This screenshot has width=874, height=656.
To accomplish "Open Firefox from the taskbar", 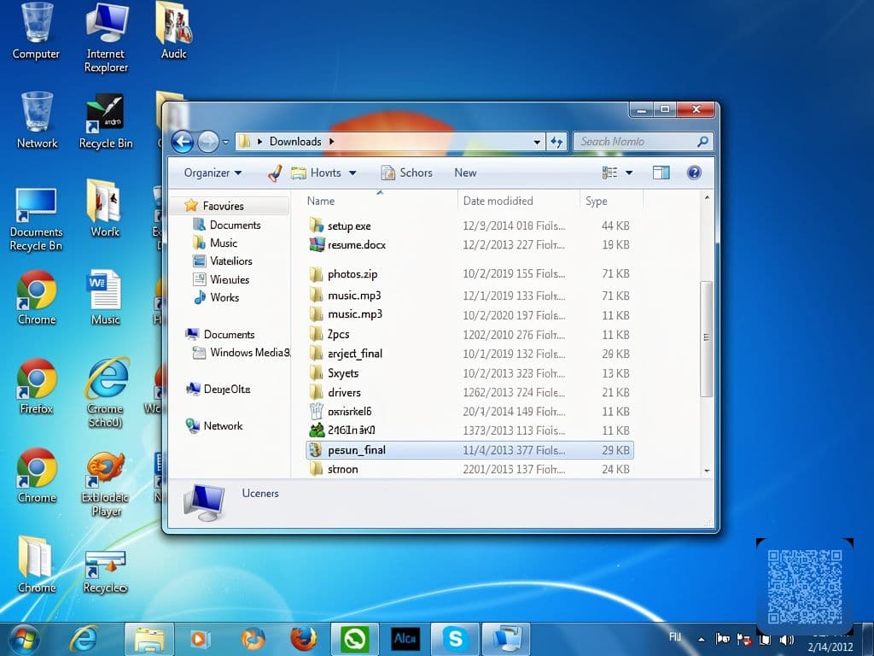I will (x=304, y=639).
